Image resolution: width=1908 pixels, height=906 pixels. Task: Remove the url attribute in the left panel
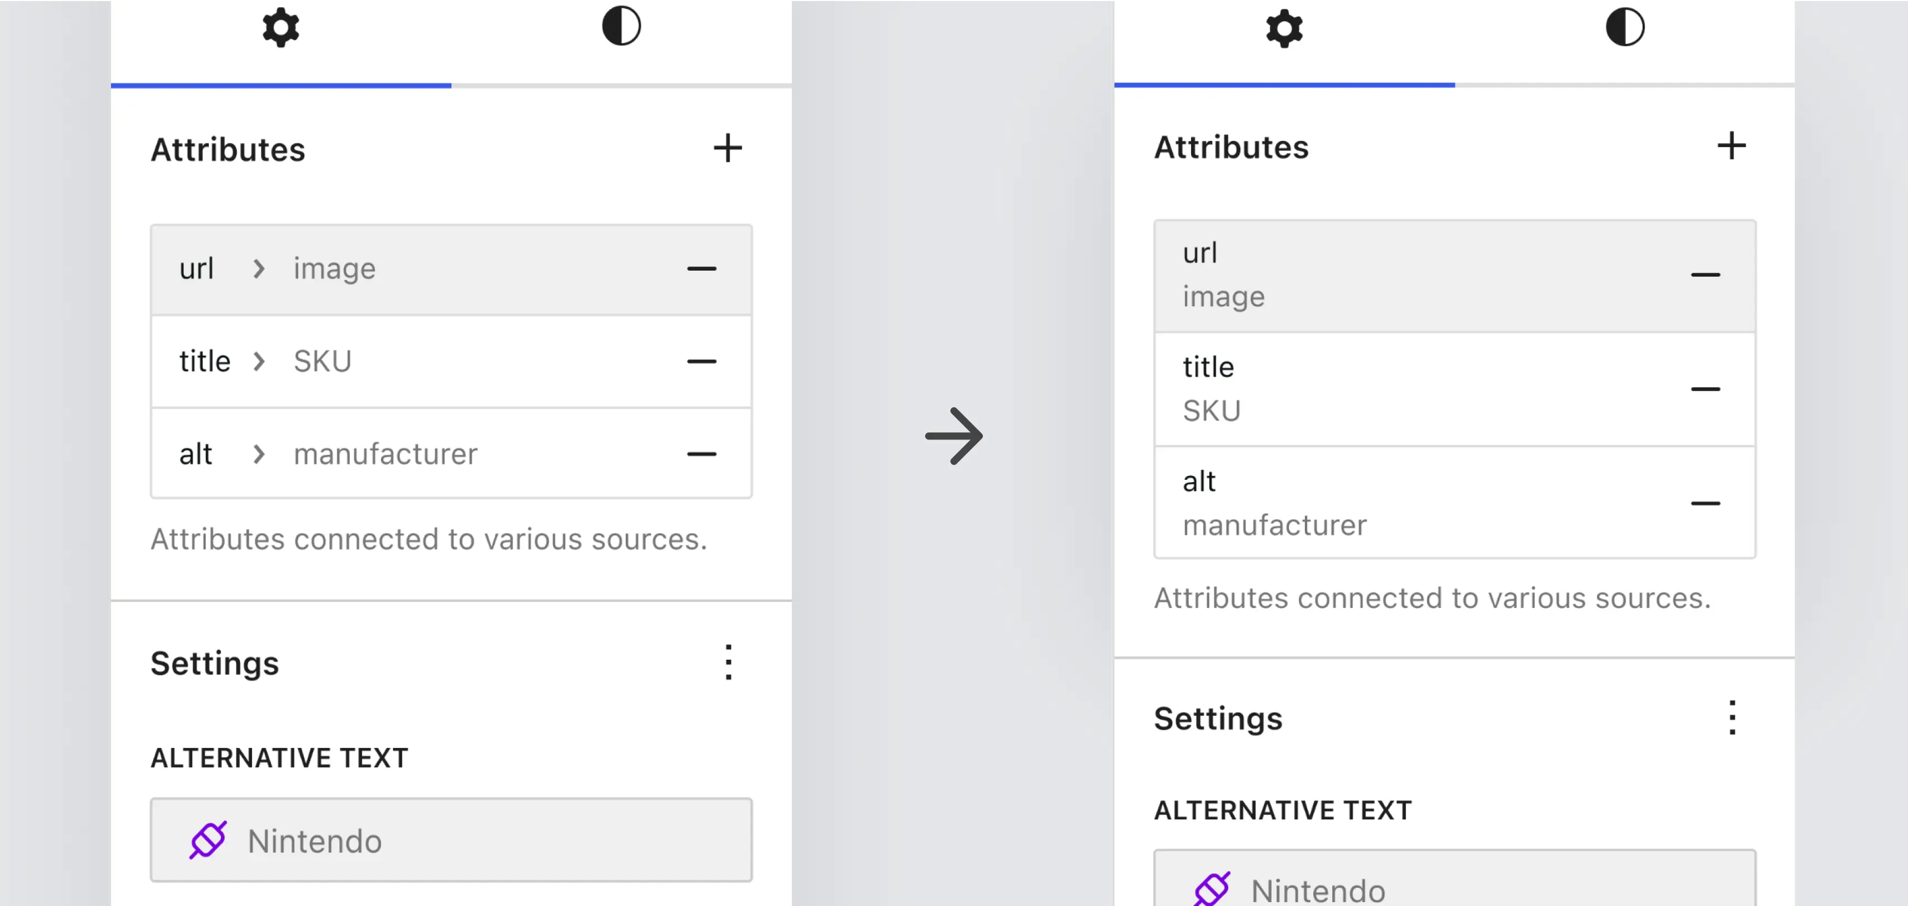coord(701,269)
